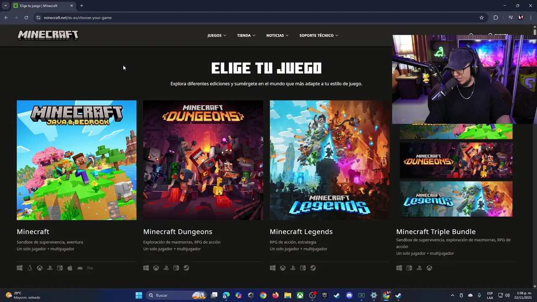Expand the JUEGOS menu

tap(216, 35)
